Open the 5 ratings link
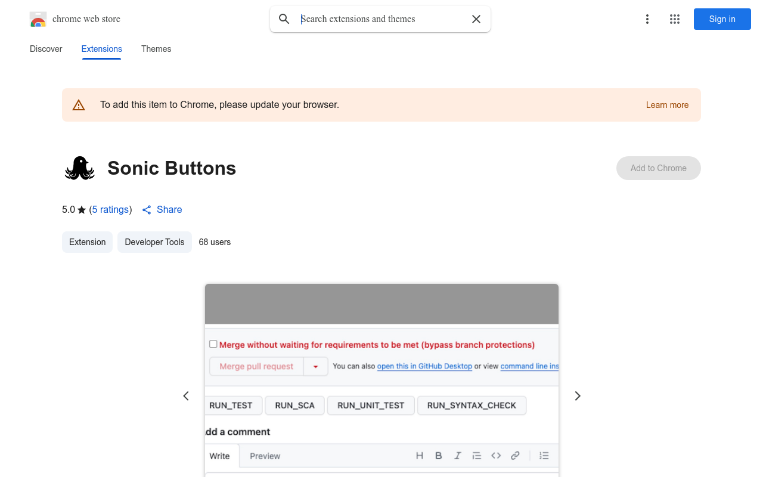The width and height of the screenshot is (763, 477). click(x=111, y=210)
